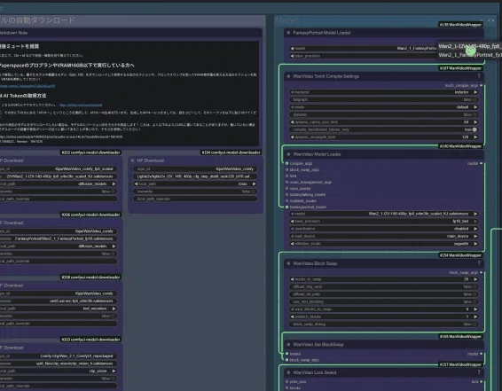The height and width of the screenshot is (391, 502).
Task: Select the Wan2_1-I2V-14B-480p_fp8 list entry
Action: point(470,46)
